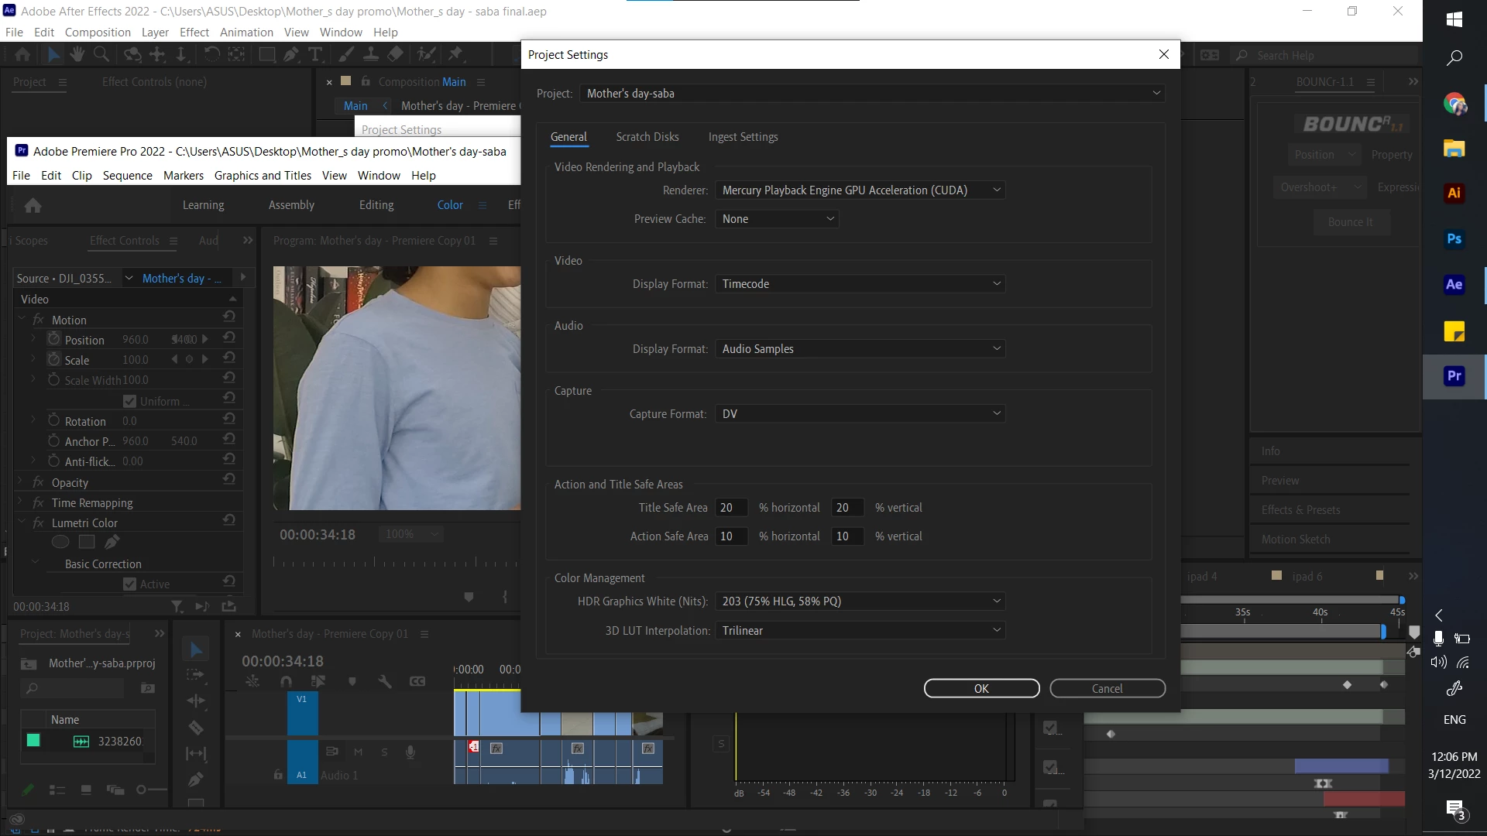Select the Razor tool in timeline tools
This screenshot has height=836, width=1487.
(196, 728)
